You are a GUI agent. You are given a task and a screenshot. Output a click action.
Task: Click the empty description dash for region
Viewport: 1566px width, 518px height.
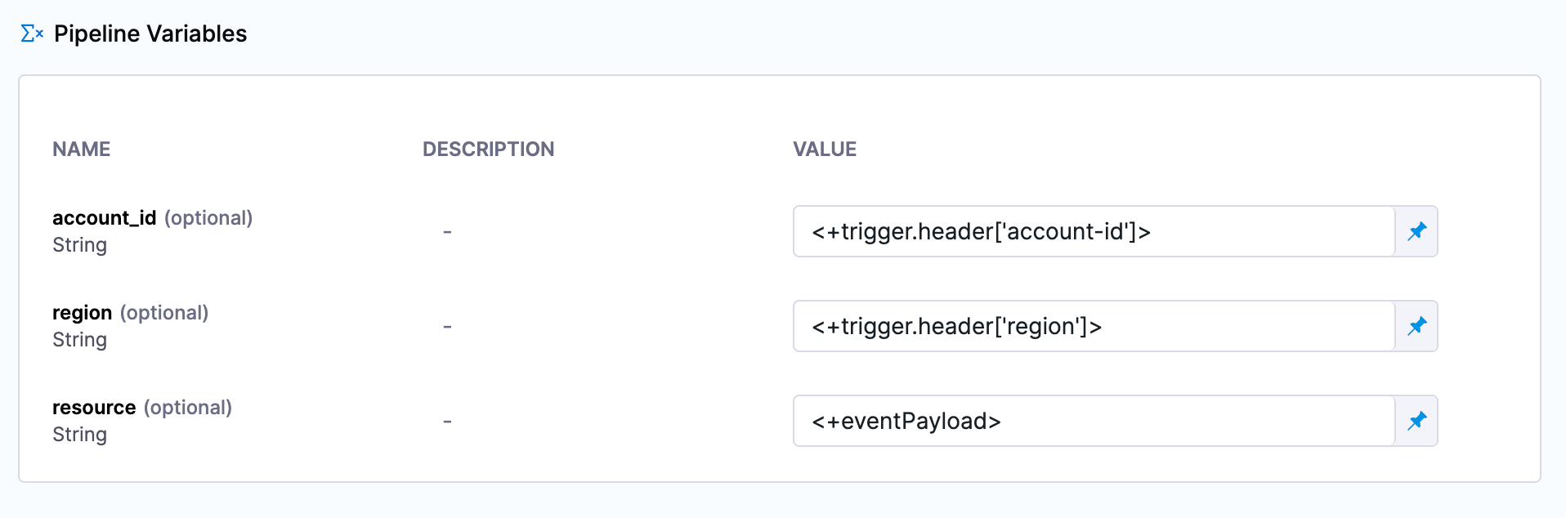[x=447, y=327]
